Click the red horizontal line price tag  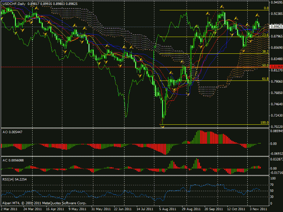(276, 67)
